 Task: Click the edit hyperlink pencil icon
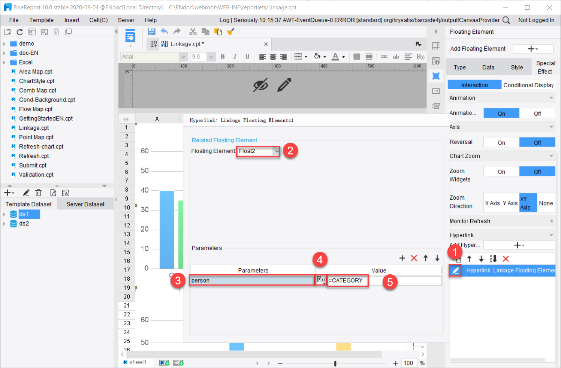click(455, 270)
